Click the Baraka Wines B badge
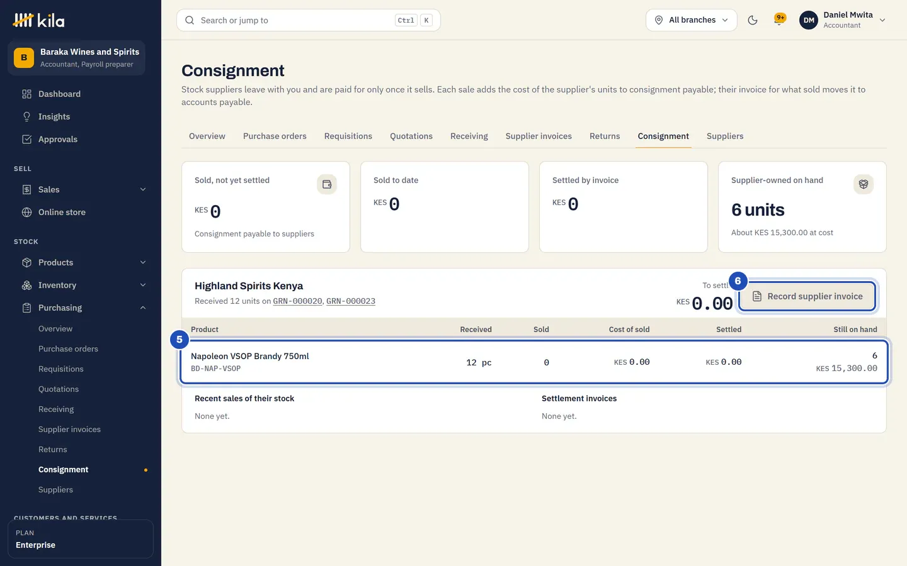Viewport: 907px width, 566px height. pyautogui.click(x=24, y=57)
